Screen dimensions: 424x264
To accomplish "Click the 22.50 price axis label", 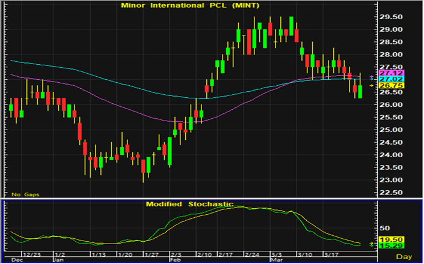I will 391,193.
